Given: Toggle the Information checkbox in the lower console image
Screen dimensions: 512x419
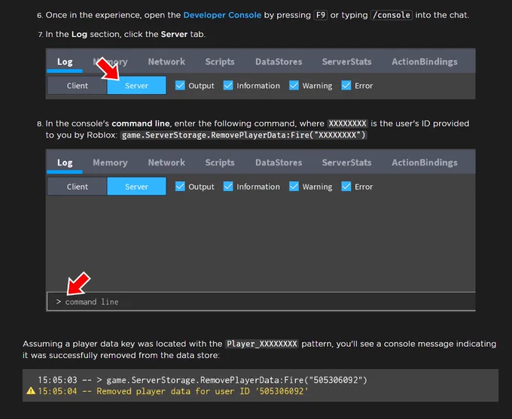Looking at the screenshot, I should click(228, 186).
